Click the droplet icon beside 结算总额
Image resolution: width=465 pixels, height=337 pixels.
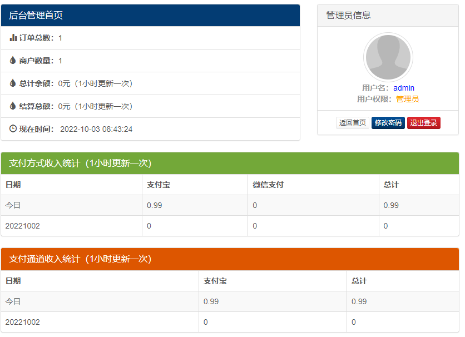pos(13,106)
